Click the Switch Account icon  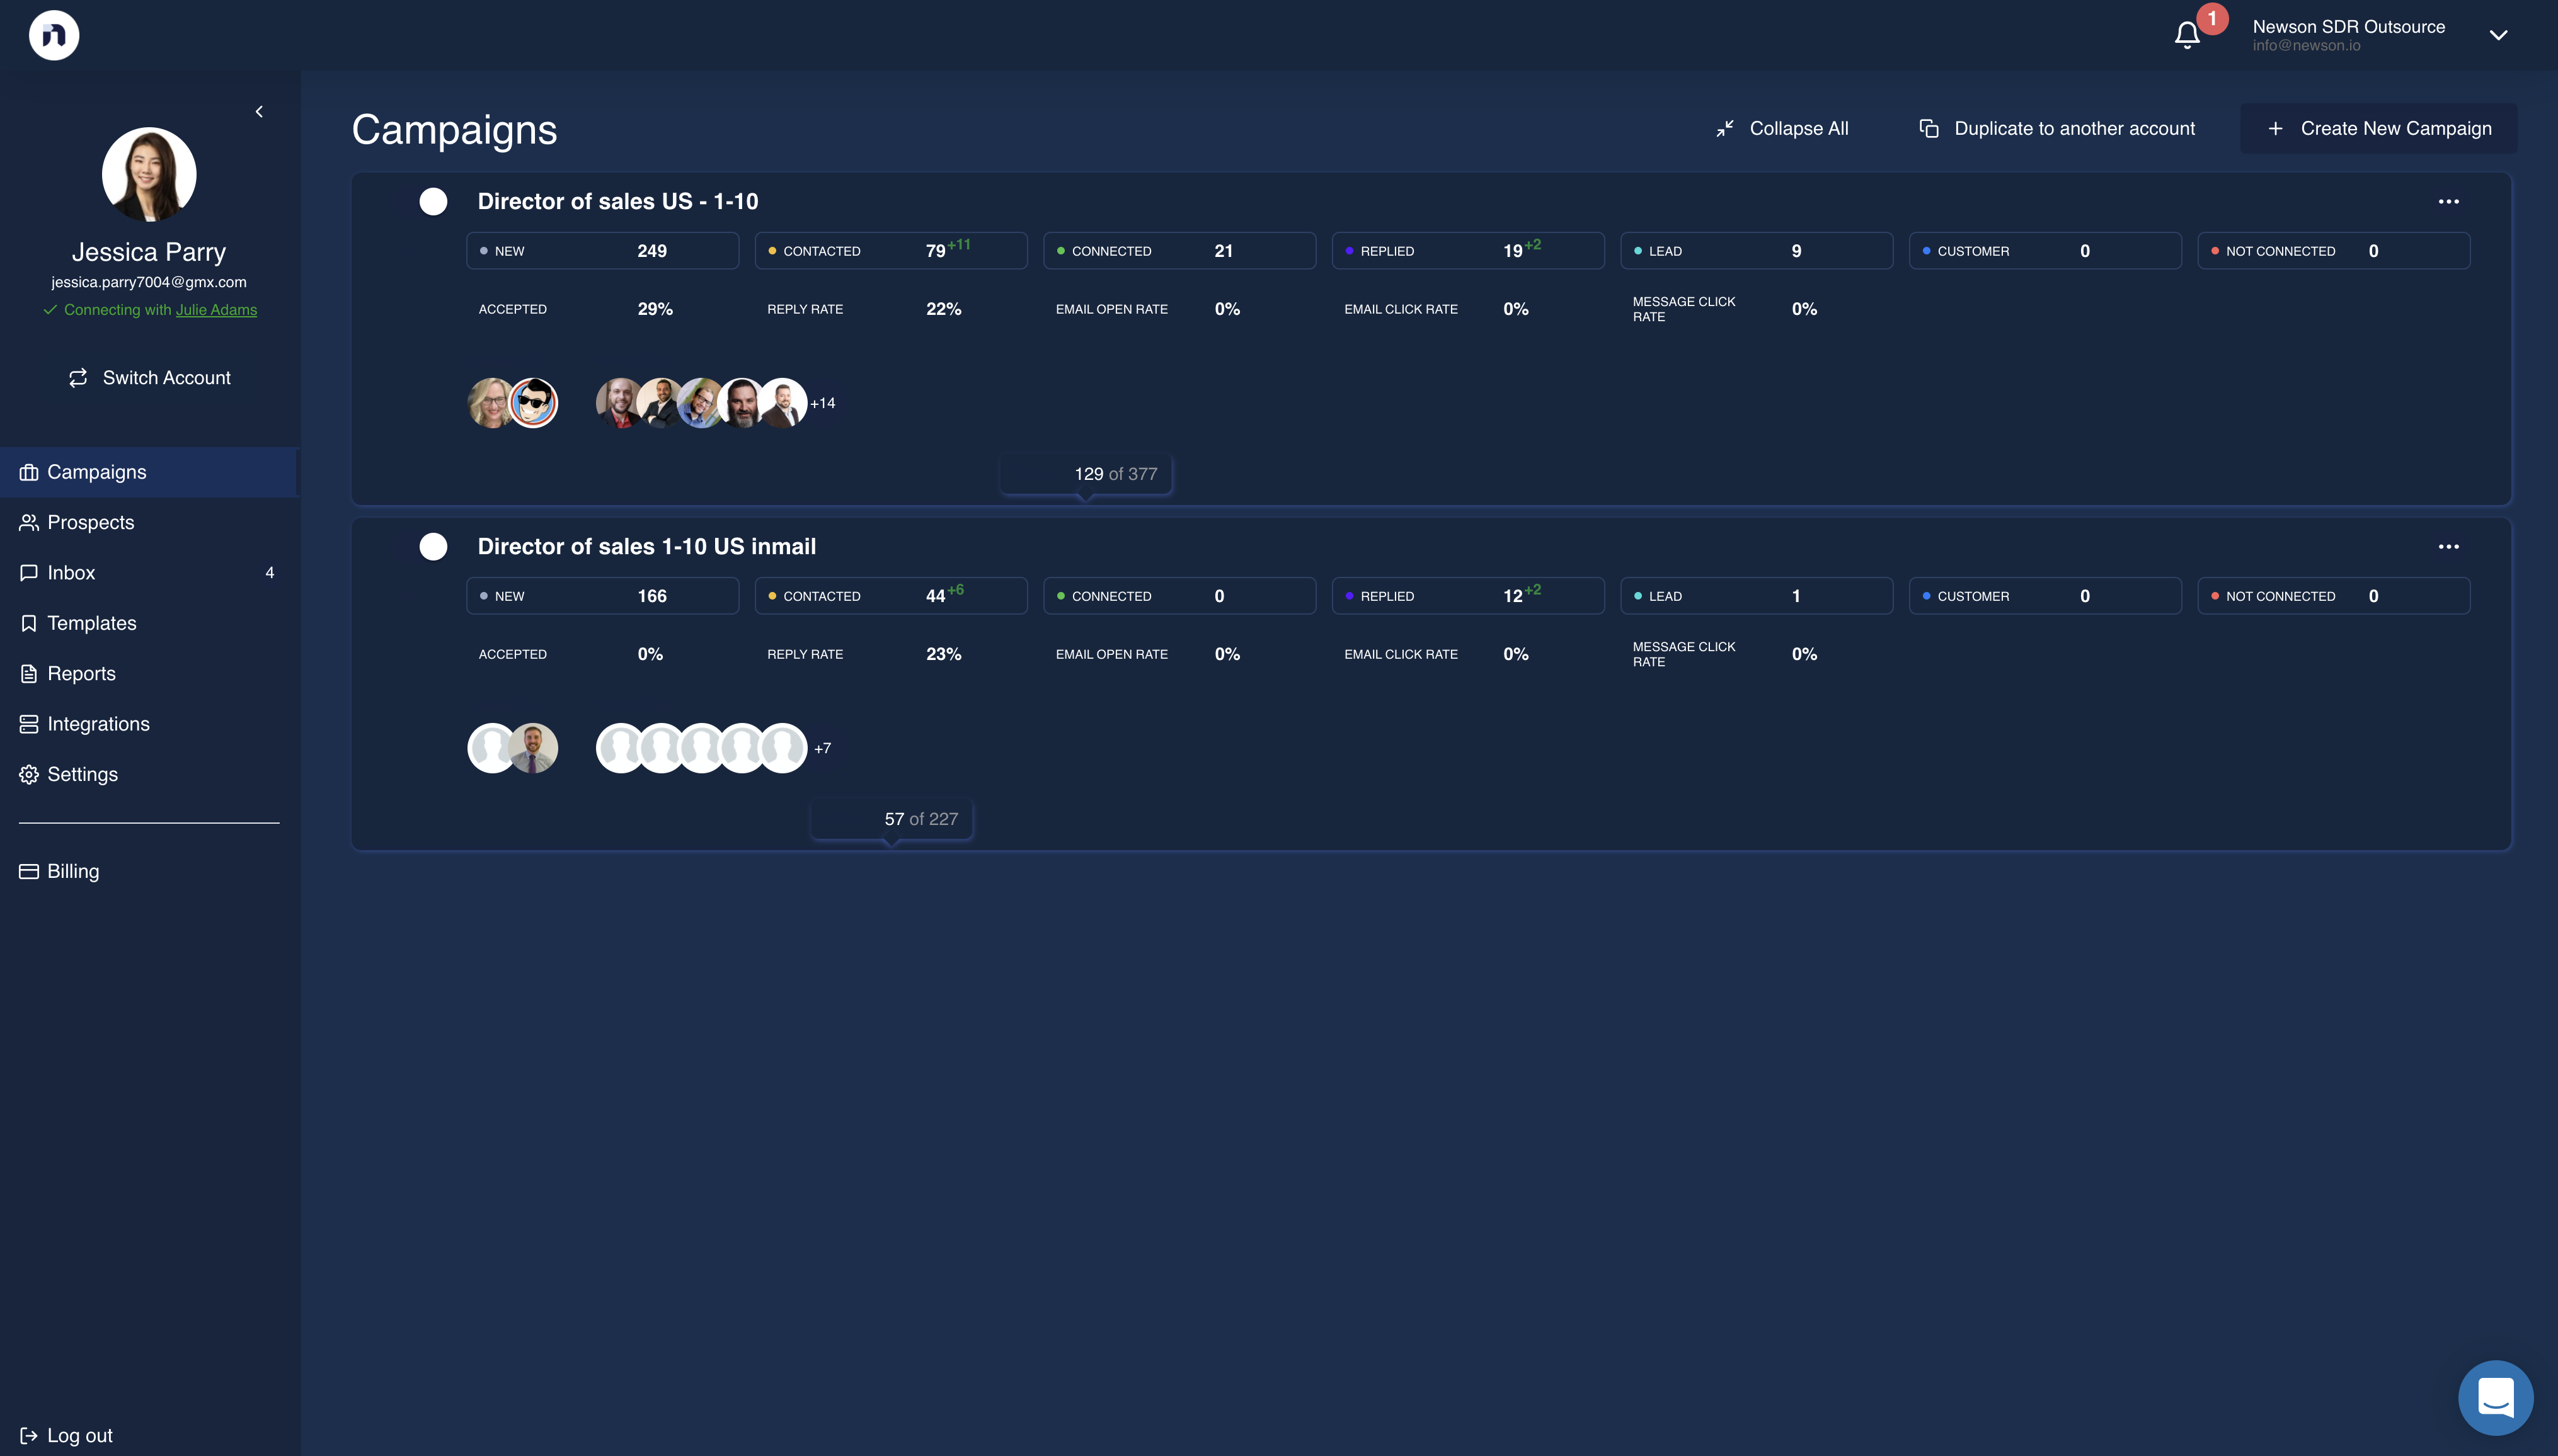78,378
